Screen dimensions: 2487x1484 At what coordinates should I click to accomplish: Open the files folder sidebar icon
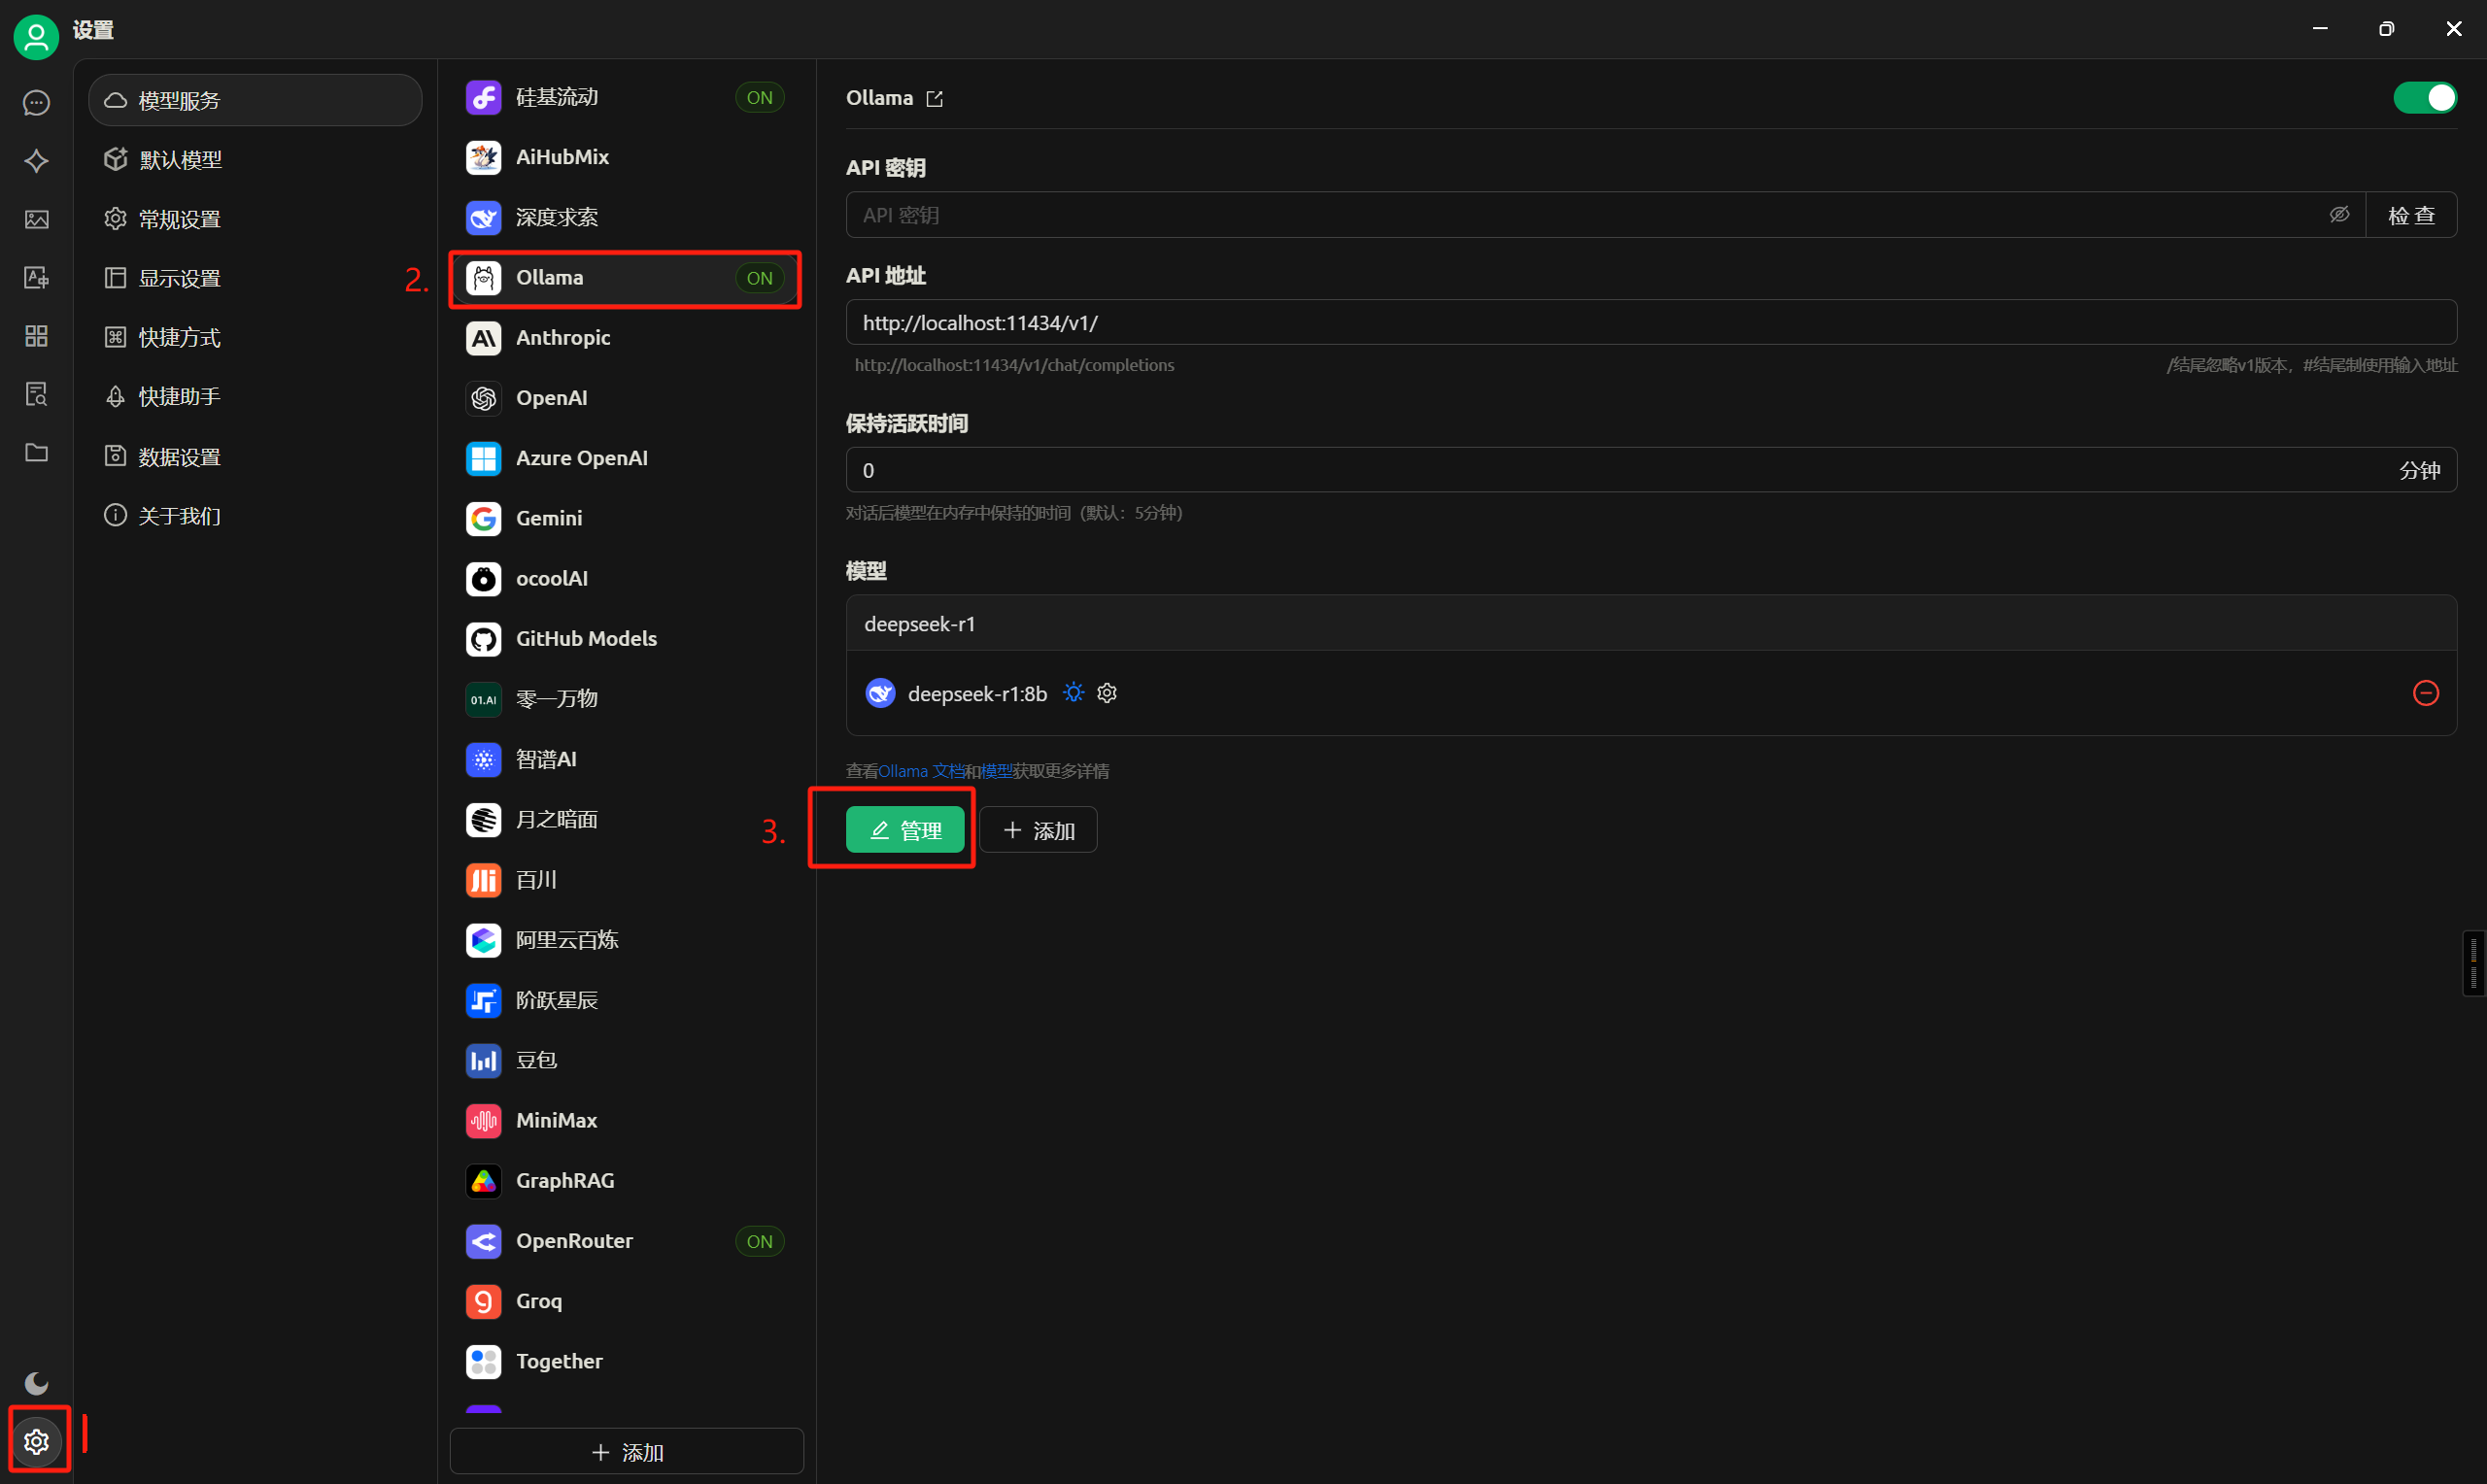pyautogui.click(x=36, y=452)
